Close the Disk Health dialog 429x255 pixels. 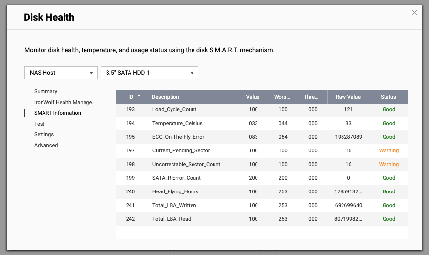tap(414, 13)
